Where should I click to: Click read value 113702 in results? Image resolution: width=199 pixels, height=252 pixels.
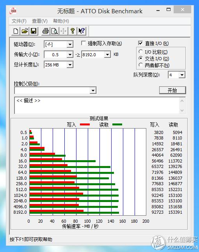tap(175, 161)
